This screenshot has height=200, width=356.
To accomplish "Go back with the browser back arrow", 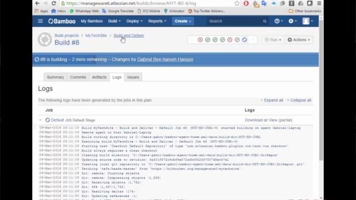I will click(37, 3).
